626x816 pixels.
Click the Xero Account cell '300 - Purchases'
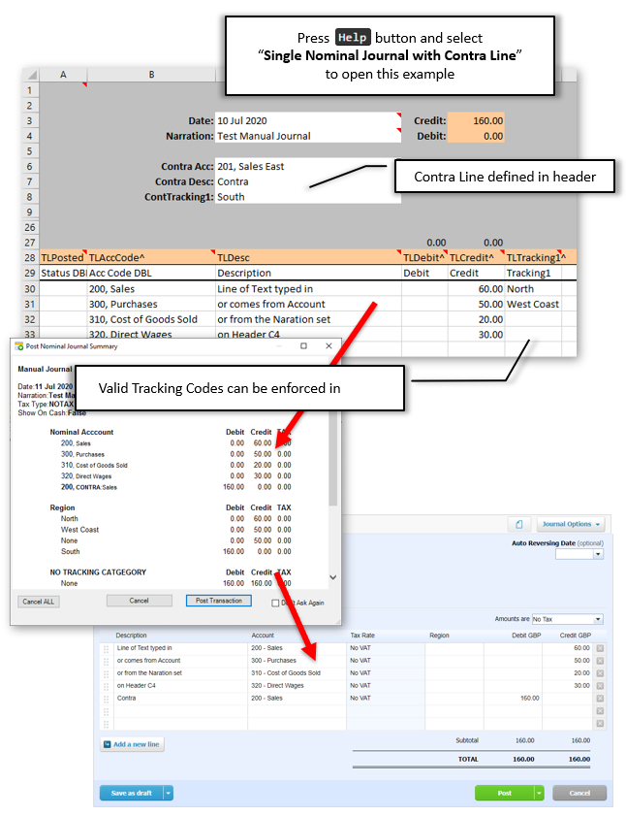point(297,661)
